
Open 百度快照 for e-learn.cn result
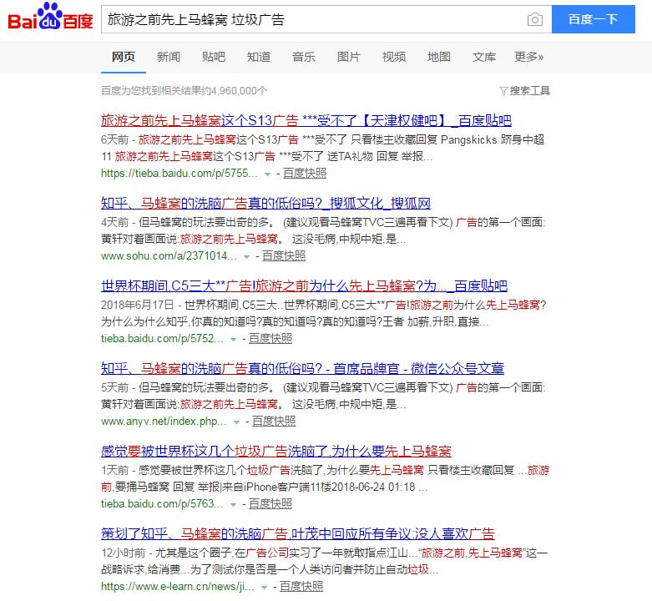[x=301, y=587]
